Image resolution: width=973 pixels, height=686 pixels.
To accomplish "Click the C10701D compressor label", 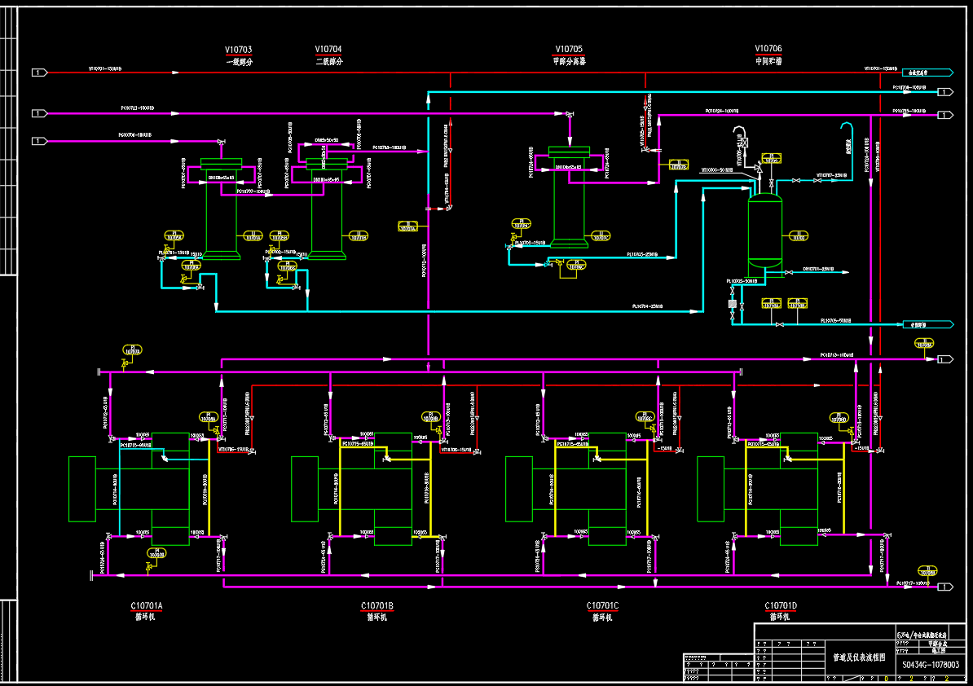I will click(x=781, y=606).
